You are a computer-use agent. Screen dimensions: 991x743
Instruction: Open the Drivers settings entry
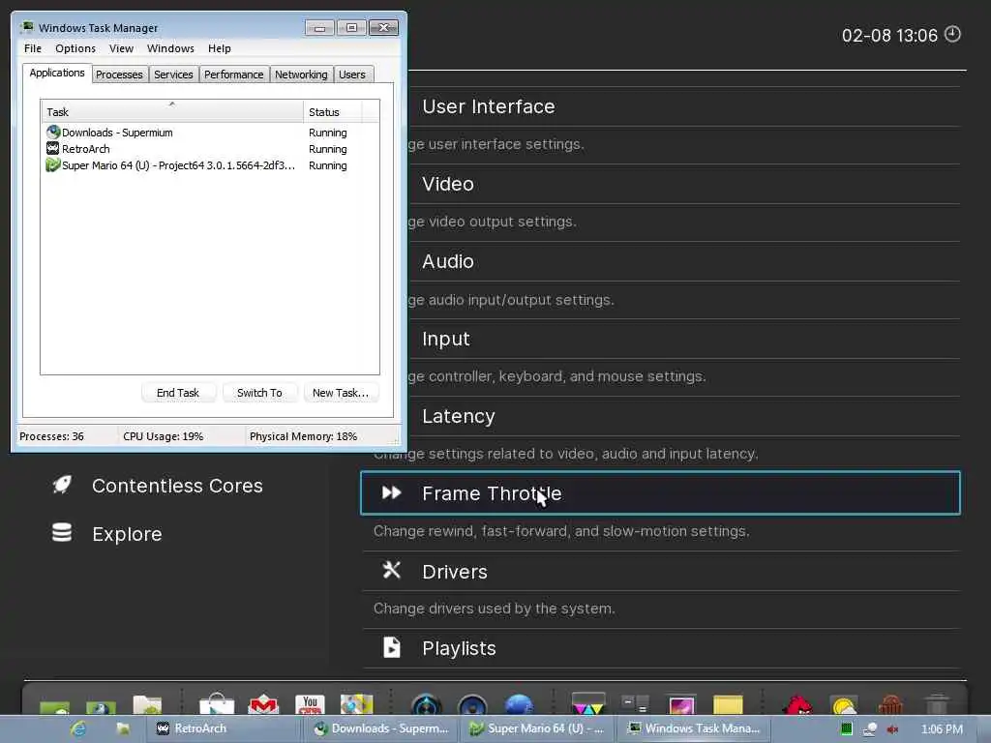660,571
